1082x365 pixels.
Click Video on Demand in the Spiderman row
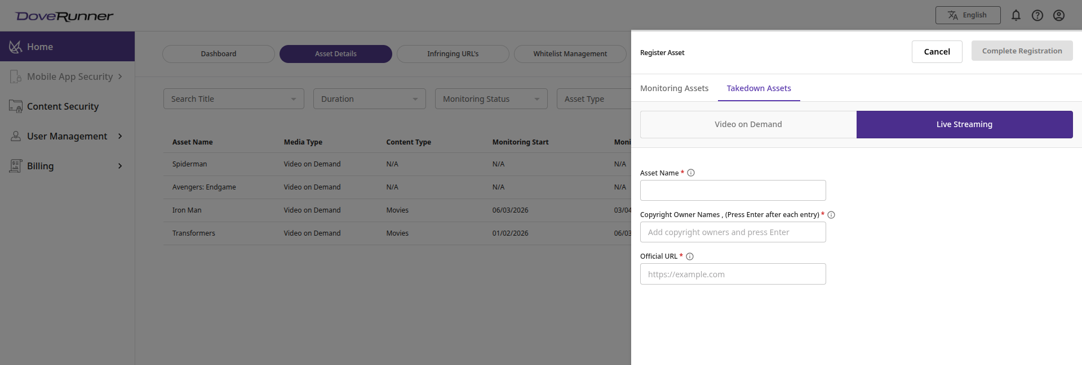coord(312,164)
